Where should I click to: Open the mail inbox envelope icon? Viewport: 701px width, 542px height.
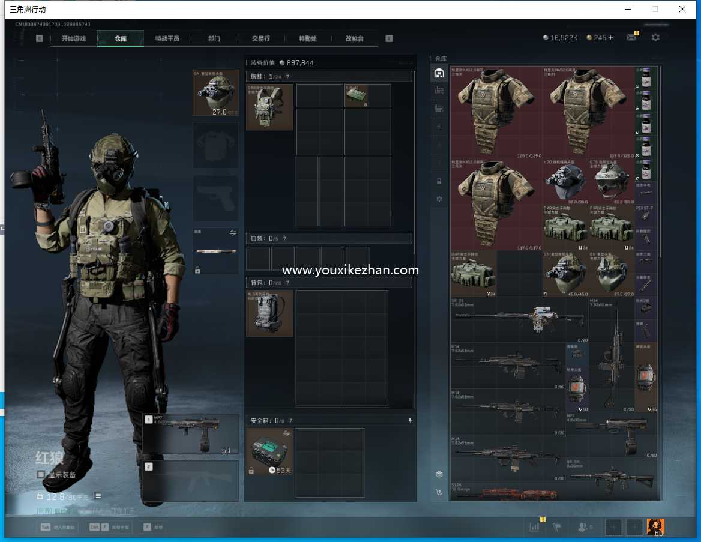631,38
